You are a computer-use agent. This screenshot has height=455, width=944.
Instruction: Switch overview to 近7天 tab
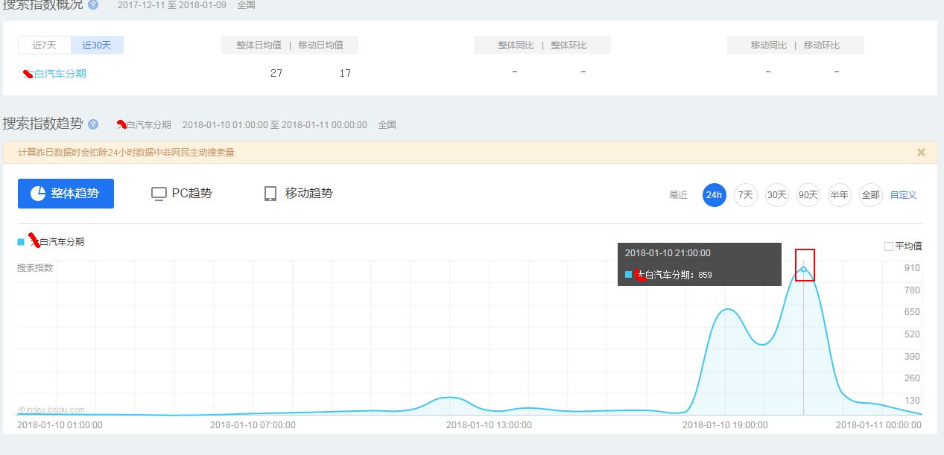(45, 45)
